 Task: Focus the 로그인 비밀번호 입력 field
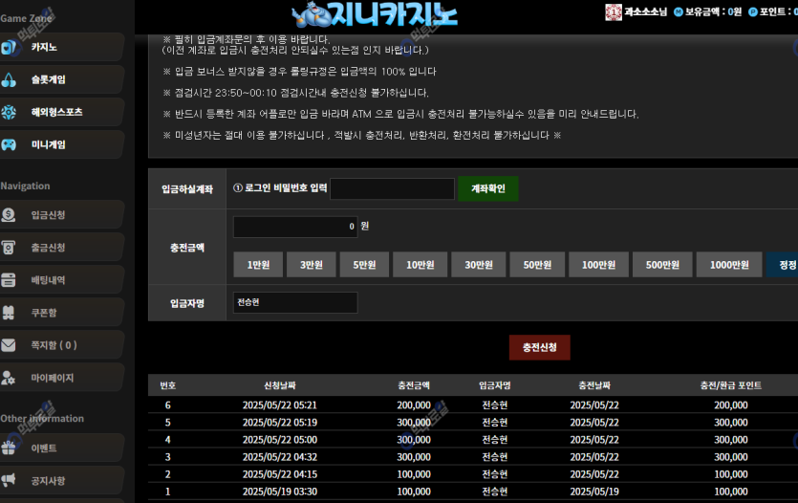[x=392, y=188]
